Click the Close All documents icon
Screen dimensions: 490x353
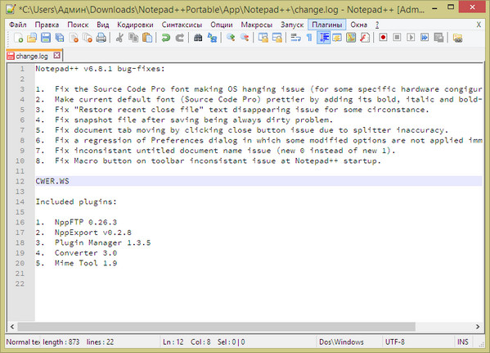pos(88,38)
